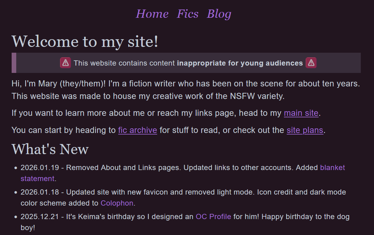The height and width of the screenshot is (235, 374).
Task: View the site plans link
Action: [x=305, y=130]
